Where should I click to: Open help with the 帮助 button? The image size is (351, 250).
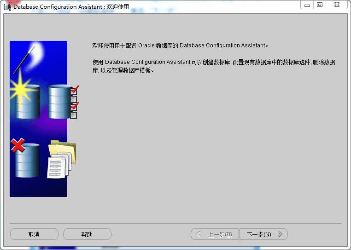point(87,234)
